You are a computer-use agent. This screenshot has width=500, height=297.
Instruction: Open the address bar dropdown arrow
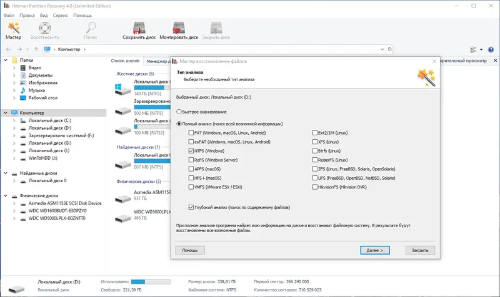[382, 49]
